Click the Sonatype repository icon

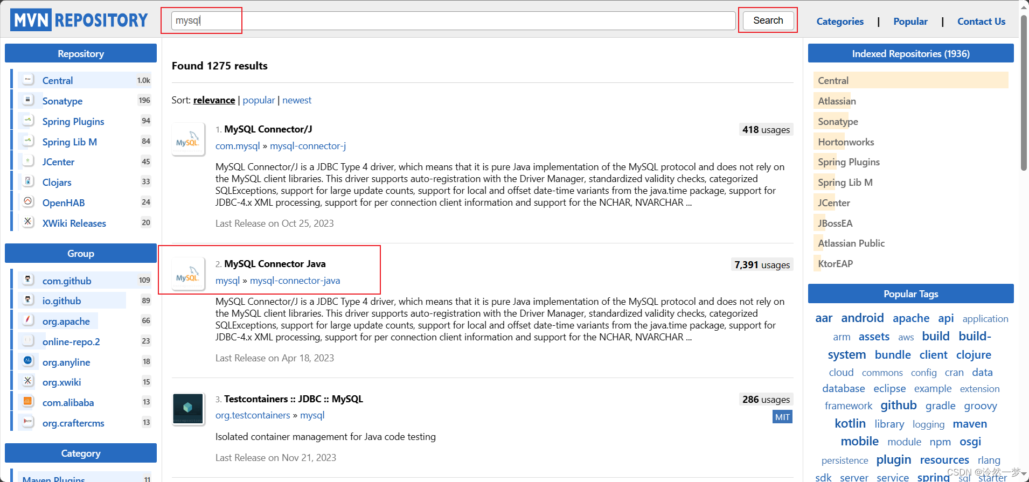click(x=28, y=100)
